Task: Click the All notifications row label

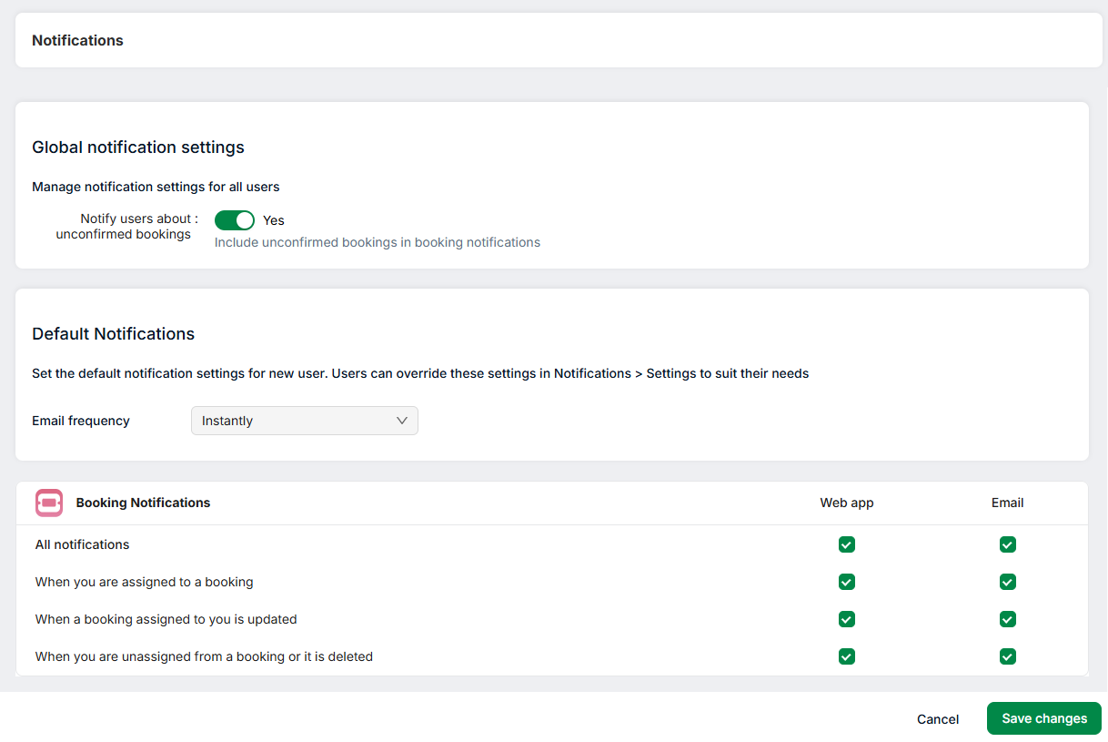Action: coord(82,544)
